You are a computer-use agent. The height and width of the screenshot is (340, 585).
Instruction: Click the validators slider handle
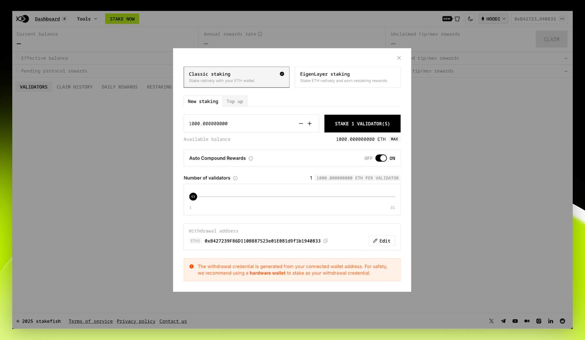click(193, 197)
